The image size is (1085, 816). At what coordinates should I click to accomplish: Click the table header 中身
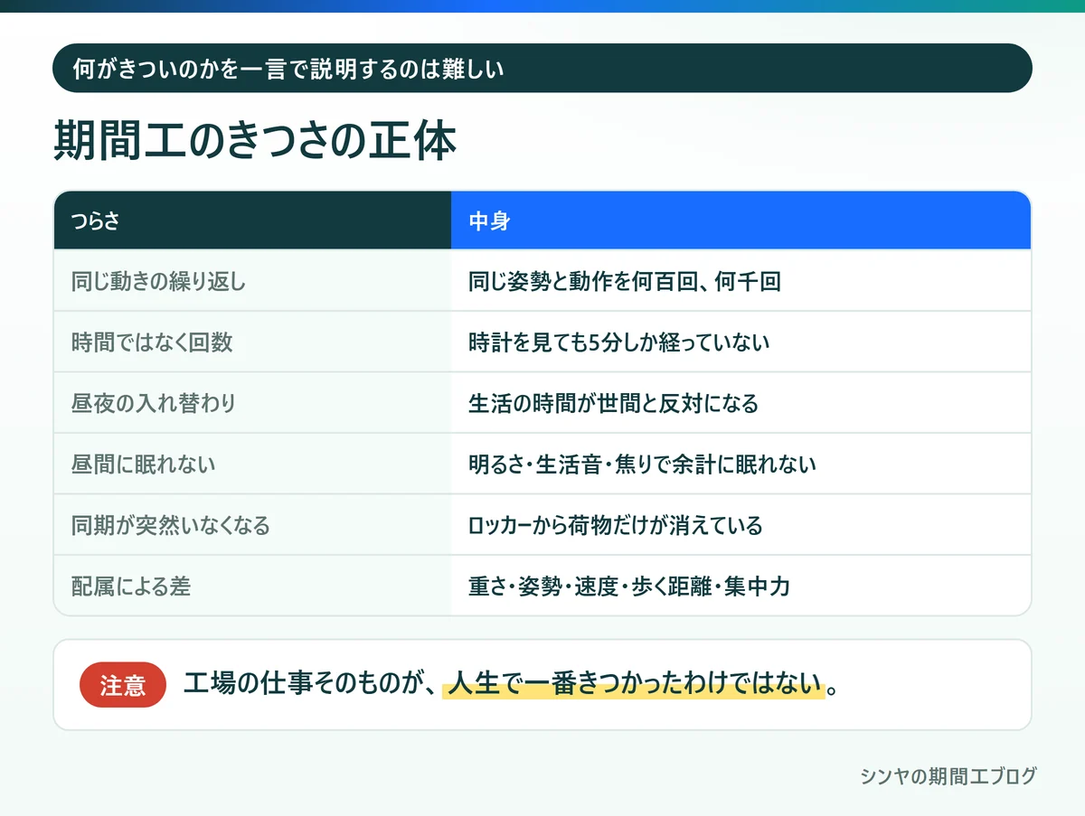(741, 220)
